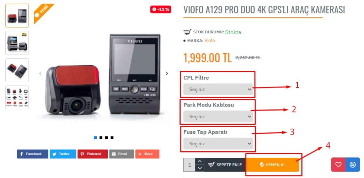
Task: Share product via Email button
Action: point(122,154)
